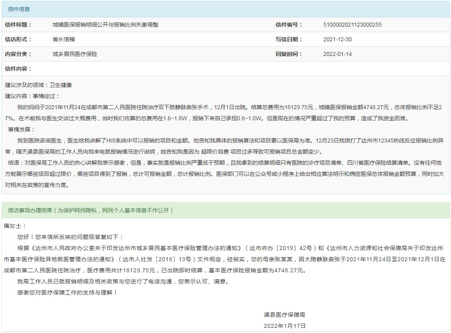Click the line starting 我局工作人员已就报销明细
The image size is (451, 333).
pyautogui.click(x=124, y=281)
